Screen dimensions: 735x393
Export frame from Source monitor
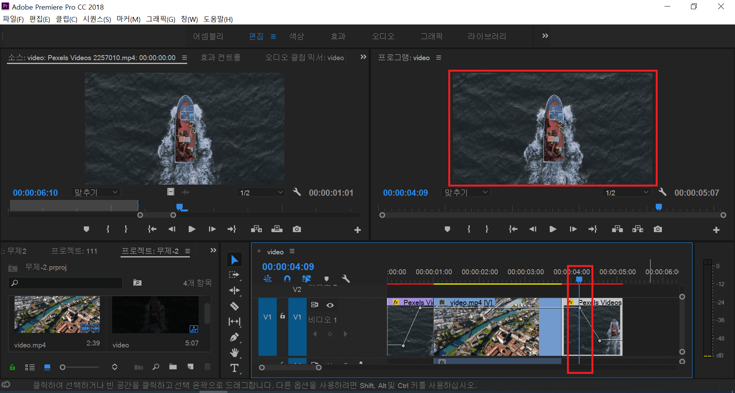(297, 229)
